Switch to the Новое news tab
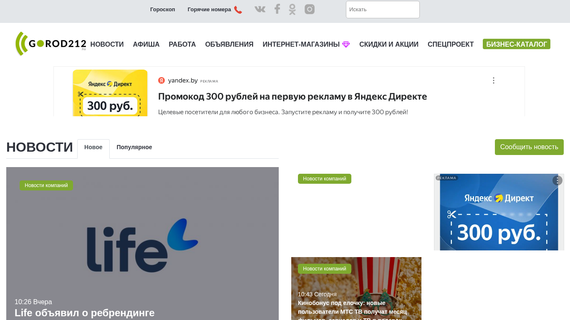This screenshot has width=570, height=320. click(93, 147)
